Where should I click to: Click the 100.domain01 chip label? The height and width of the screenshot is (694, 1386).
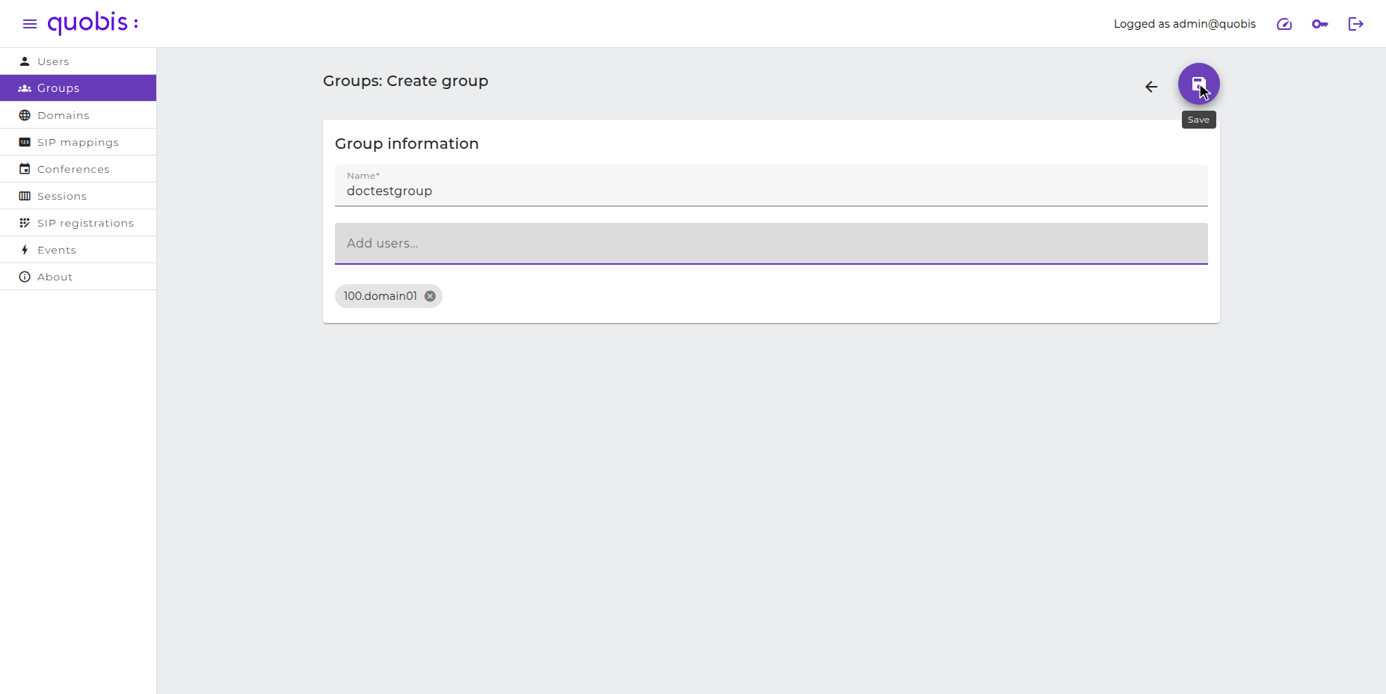[x=381, y=296]
